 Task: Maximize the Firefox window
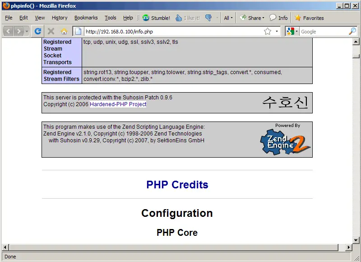click(x=347, y=6)
